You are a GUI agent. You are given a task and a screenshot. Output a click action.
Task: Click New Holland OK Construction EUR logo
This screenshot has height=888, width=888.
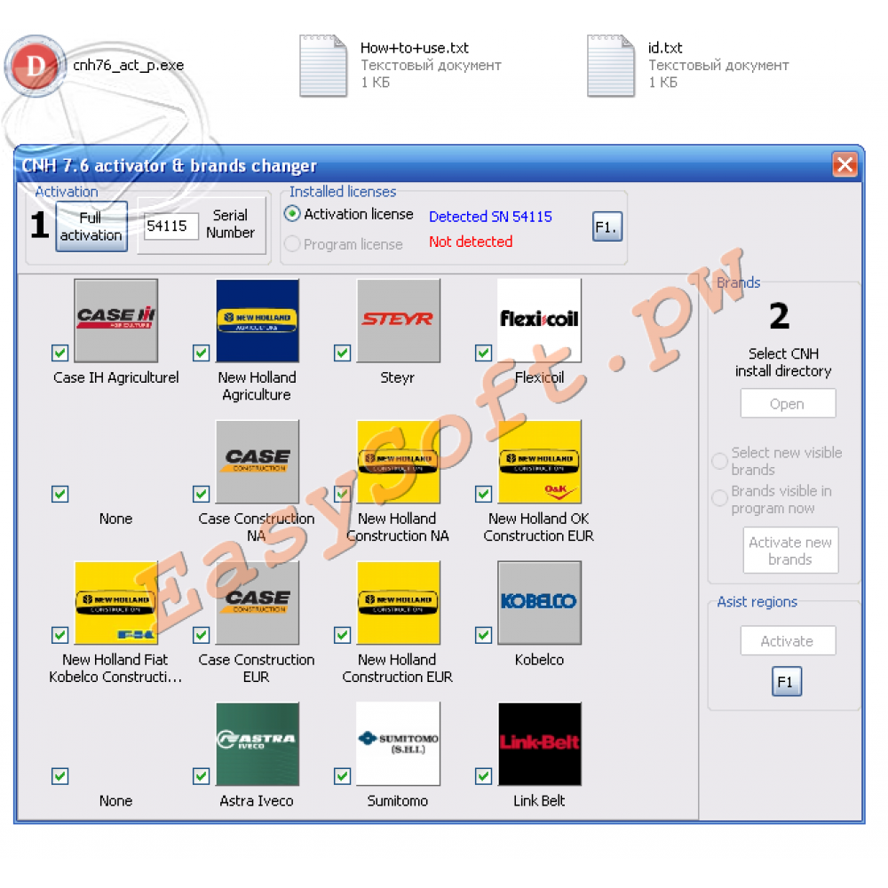click(x=539, y=462)
